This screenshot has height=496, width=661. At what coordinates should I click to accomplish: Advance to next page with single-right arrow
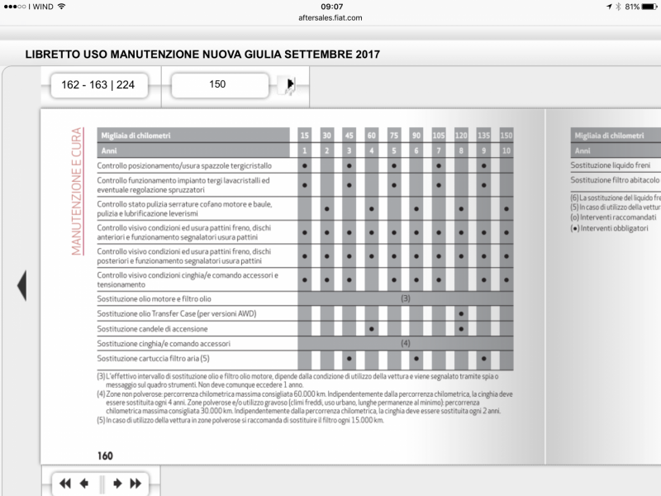tap(117, 484)
